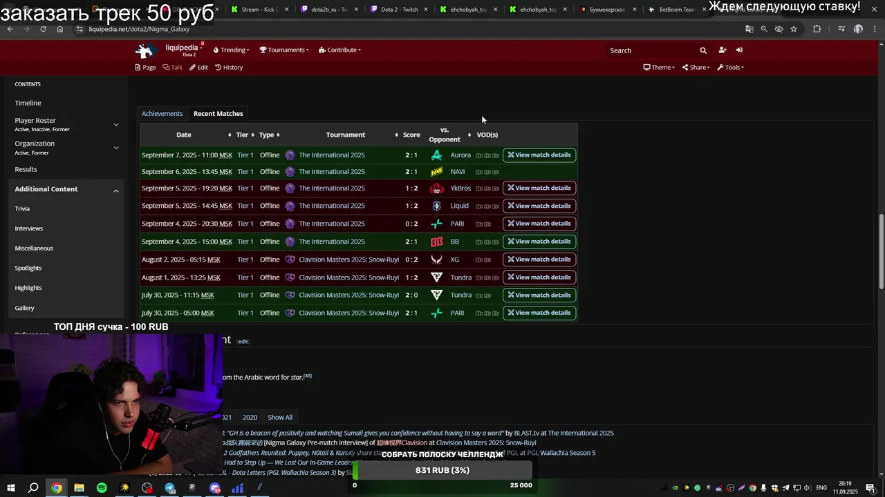Open the Page tab
Viewport: 885px width, 497px height.
145,67
